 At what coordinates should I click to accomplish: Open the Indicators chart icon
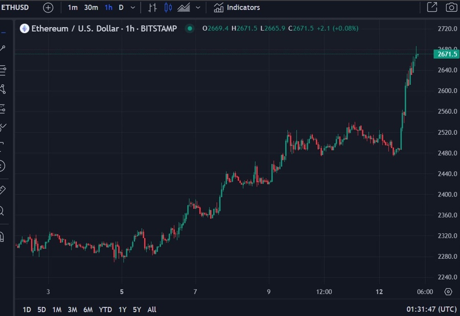(x=219, y=8)
